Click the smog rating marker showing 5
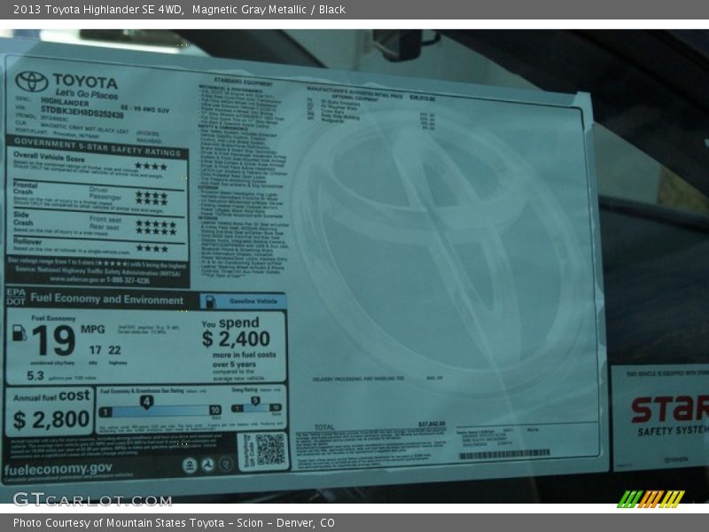Image resolution: width=709 pixels, height=532 pixels. [255, 401]
